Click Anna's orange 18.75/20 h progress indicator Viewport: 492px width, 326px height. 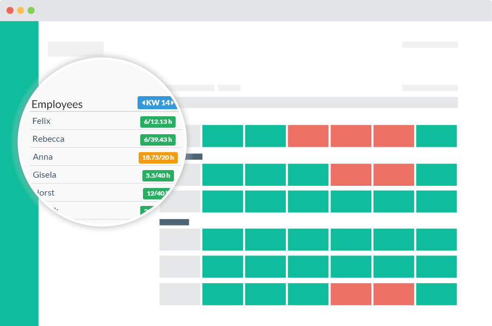point(158,158)
